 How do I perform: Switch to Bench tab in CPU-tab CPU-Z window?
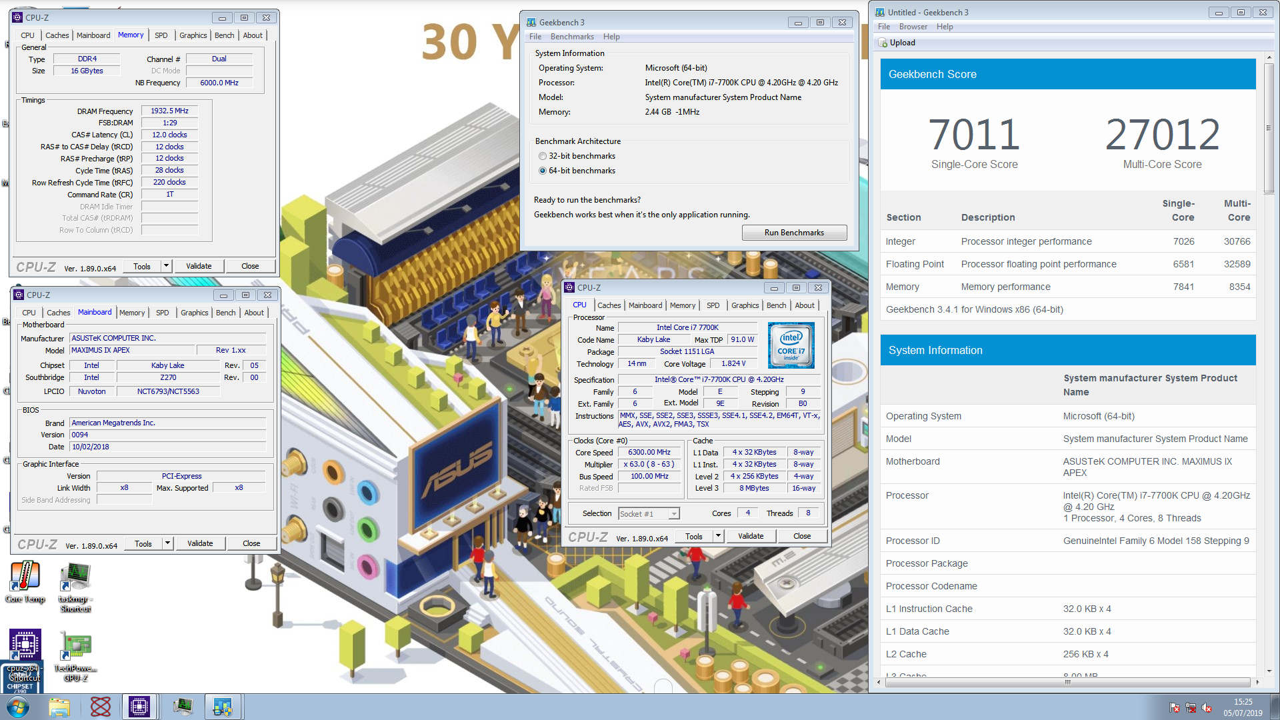pos(776,305)
